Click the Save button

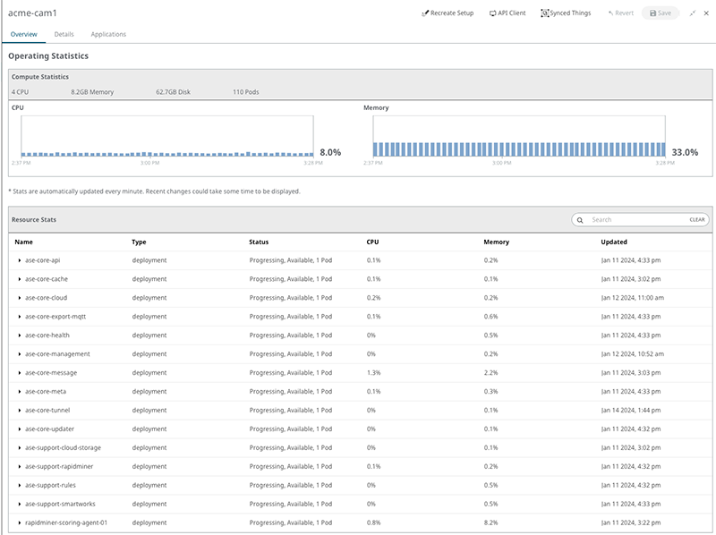[x=661, y=13]
